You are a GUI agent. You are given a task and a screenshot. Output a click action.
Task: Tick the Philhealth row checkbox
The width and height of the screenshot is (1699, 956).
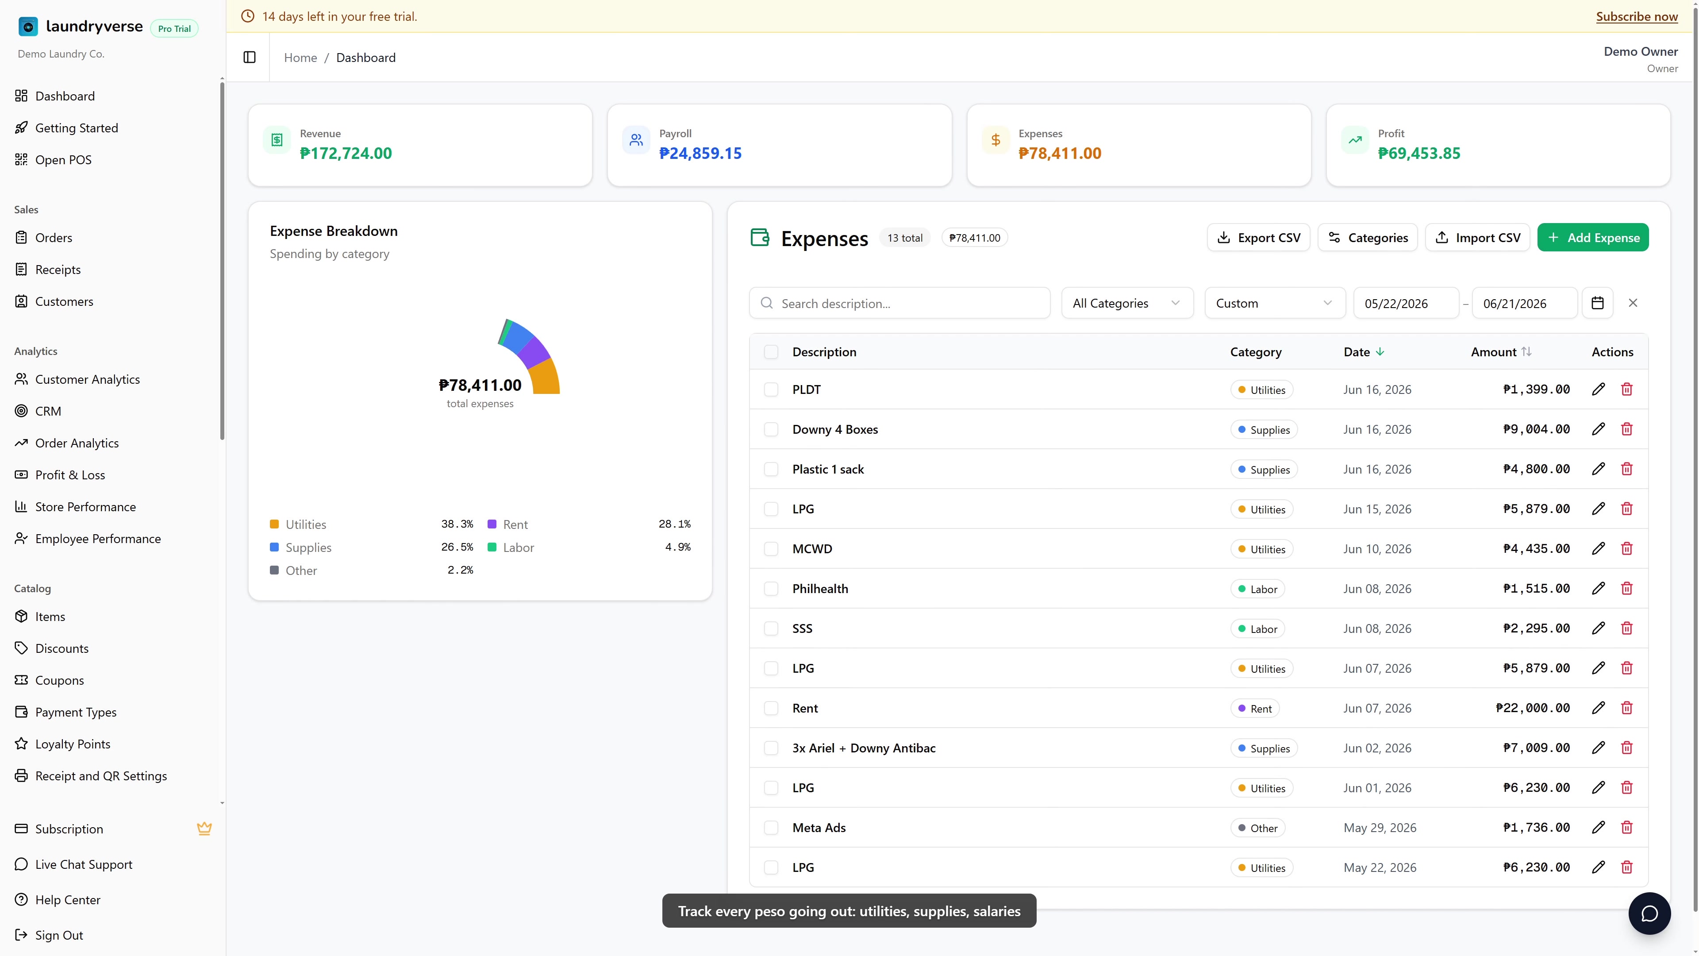click(771, 589)
